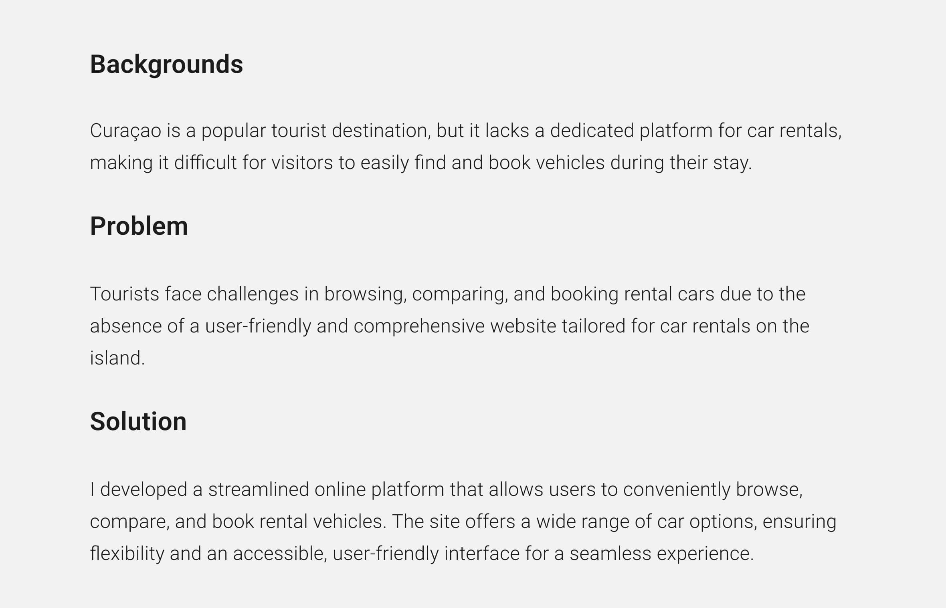This screenshot has width=946, height=608.
Task: Click the phrase 'compare, and book rental vehicles'
Action: pos(238,522)
